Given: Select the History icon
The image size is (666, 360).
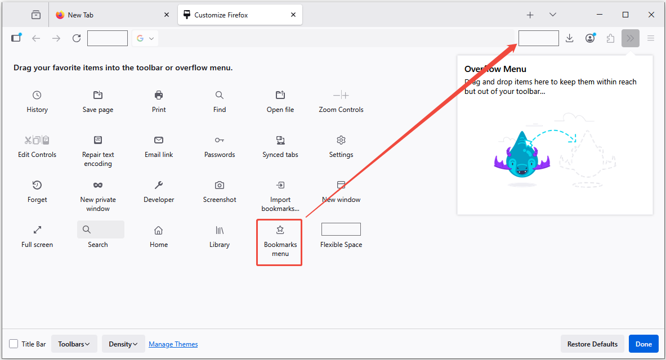Looking at the screenshot, I should [37, 95].
